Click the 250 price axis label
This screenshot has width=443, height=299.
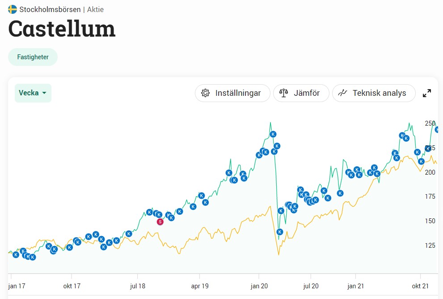click(x=430, y=123)
